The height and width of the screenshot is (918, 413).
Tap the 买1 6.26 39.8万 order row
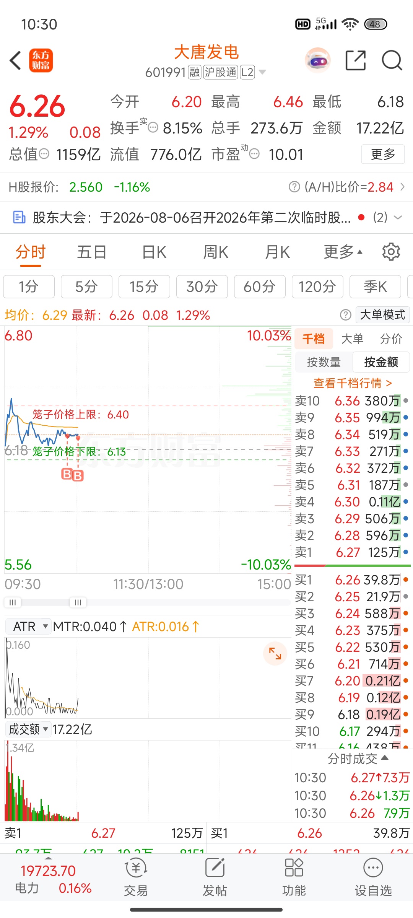(352, 580)
